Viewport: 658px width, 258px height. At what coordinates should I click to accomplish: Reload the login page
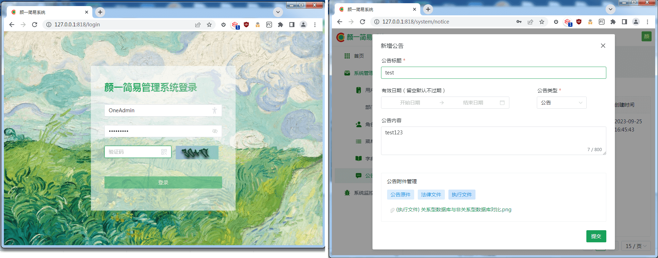pos(35,25)
